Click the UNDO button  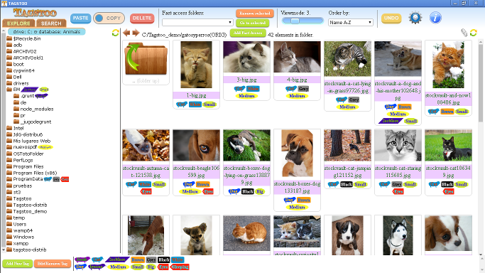(391, 18)
